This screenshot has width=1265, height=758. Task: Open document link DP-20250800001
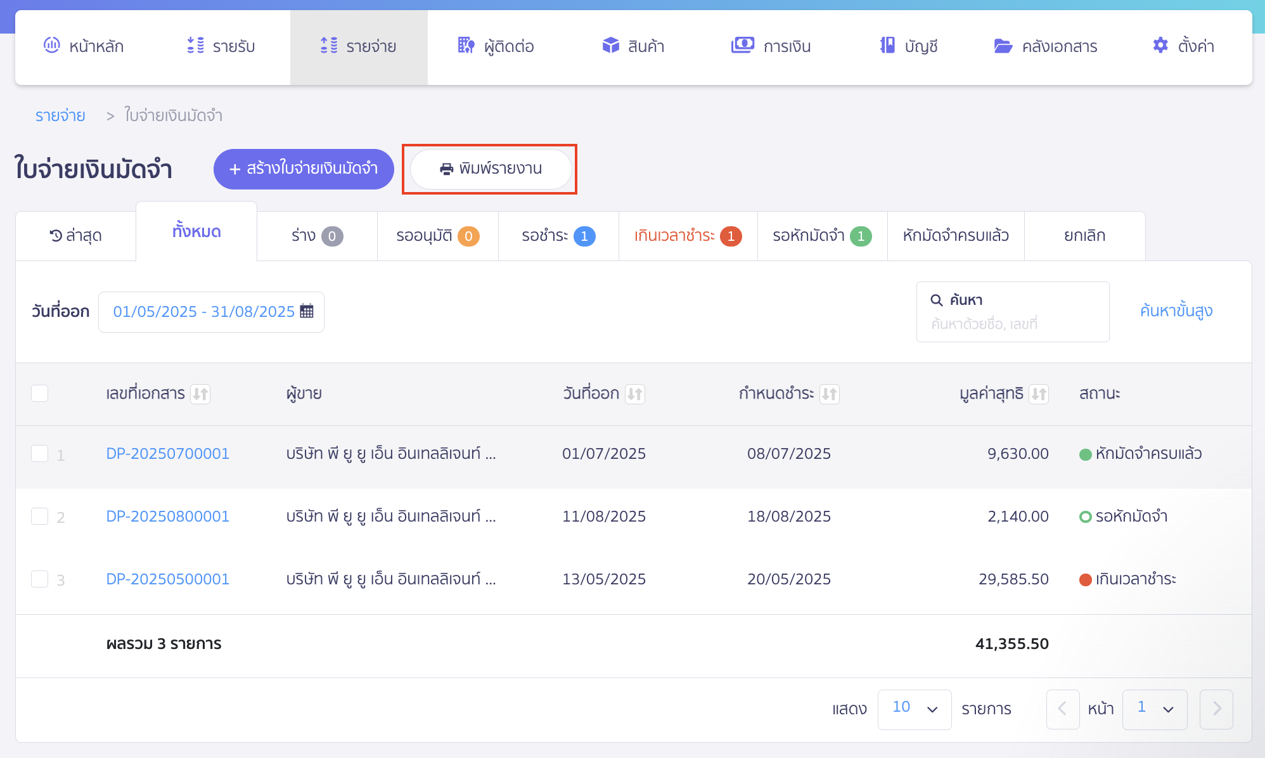click(x=167, y=516)
